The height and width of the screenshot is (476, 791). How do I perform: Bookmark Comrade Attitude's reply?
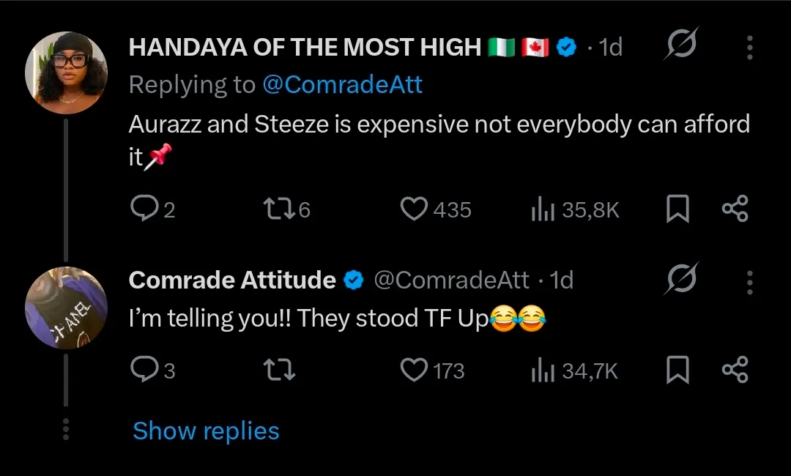click(x=677, y=371)
